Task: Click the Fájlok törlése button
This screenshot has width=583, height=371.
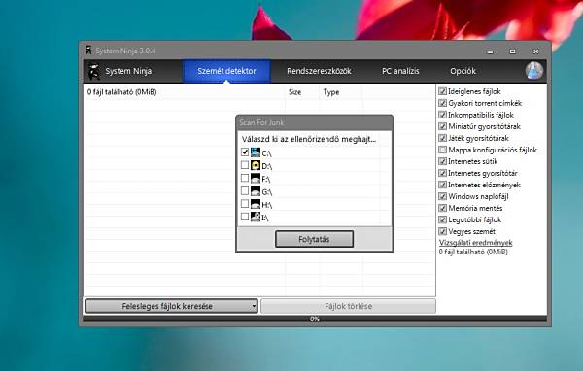Action: 349,306
